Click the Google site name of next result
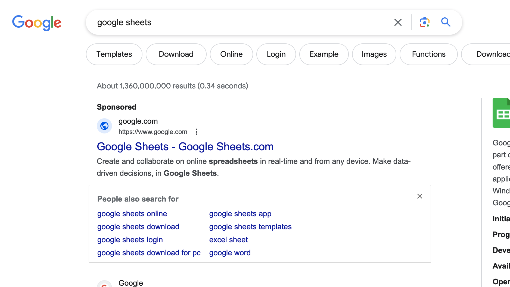The width and height of the screenshot is (510, 287). click(x=131, y=283)
